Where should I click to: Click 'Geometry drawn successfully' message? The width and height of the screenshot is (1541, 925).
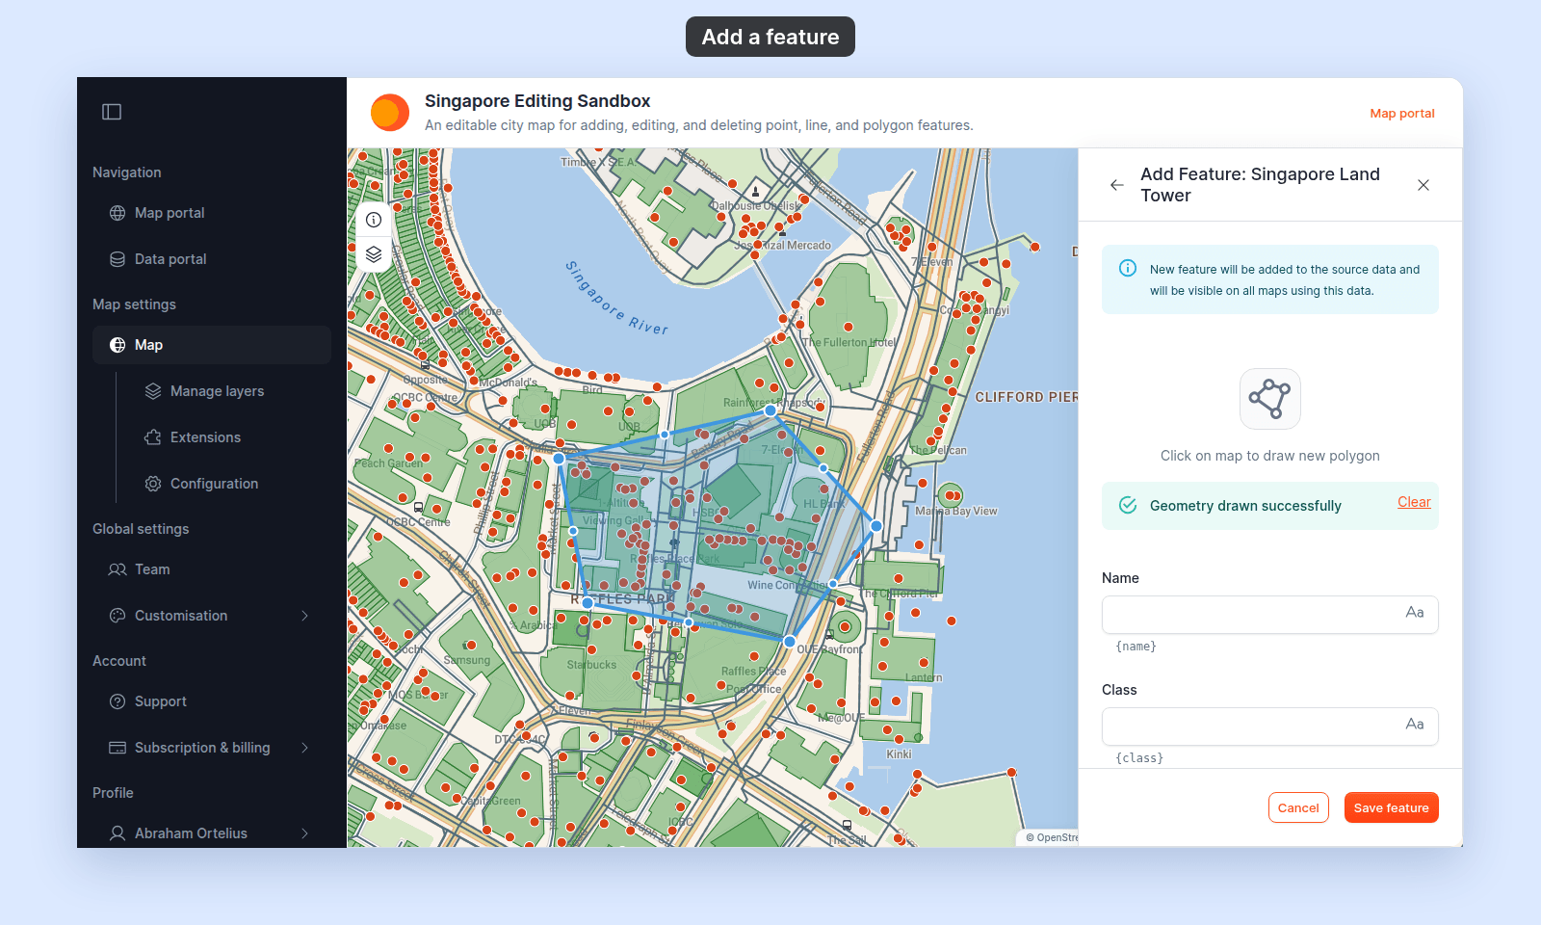(1245, 506)
